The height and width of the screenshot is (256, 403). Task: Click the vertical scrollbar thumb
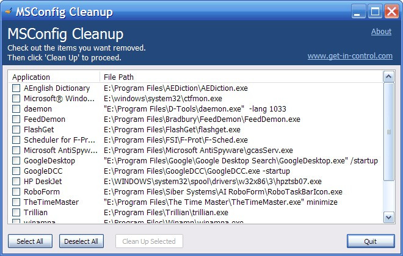tap(388, 132)
